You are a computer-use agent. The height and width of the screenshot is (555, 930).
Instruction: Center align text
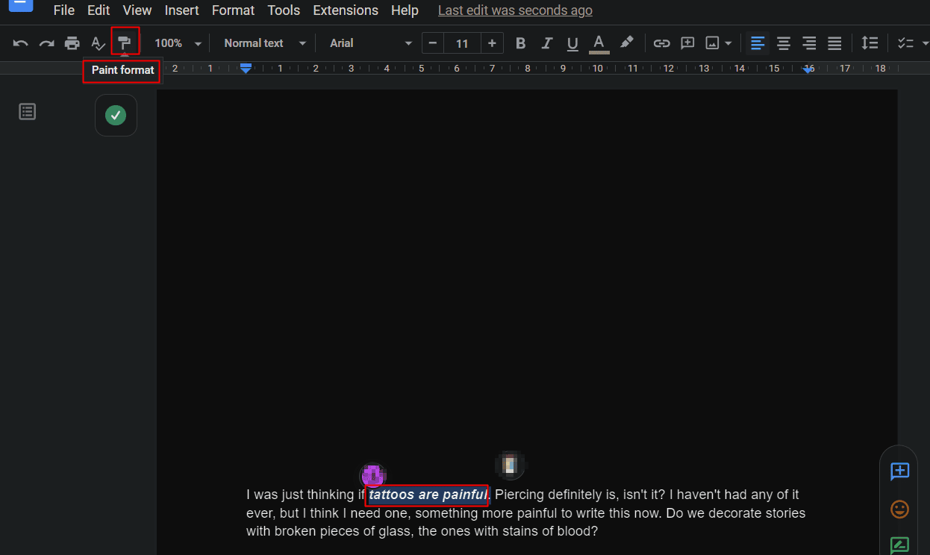tap(784, 43)
